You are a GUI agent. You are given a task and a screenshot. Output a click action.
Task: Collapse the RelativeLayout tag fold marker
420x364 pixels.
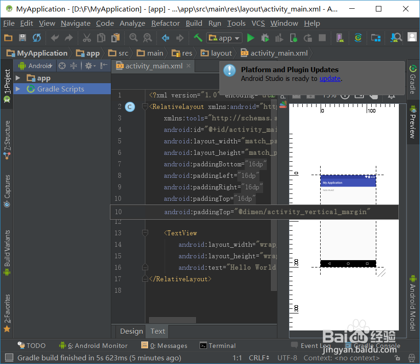click(145, 107)
